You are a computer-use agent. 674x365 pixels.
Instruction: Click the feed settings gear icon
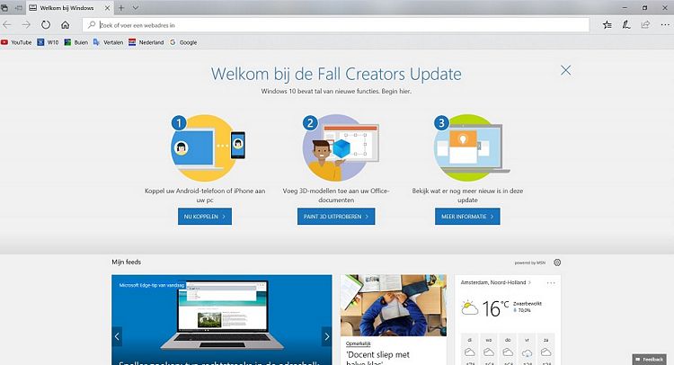click(x=557, y=263)
